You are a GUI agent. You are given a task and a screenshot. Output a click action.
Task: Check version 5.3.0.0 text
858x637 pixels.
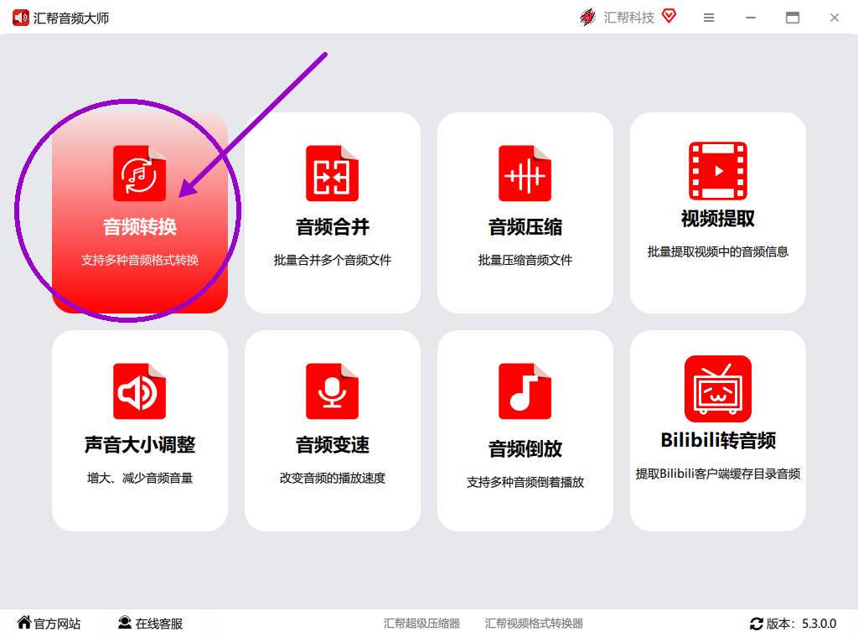[x=819, y=624]
